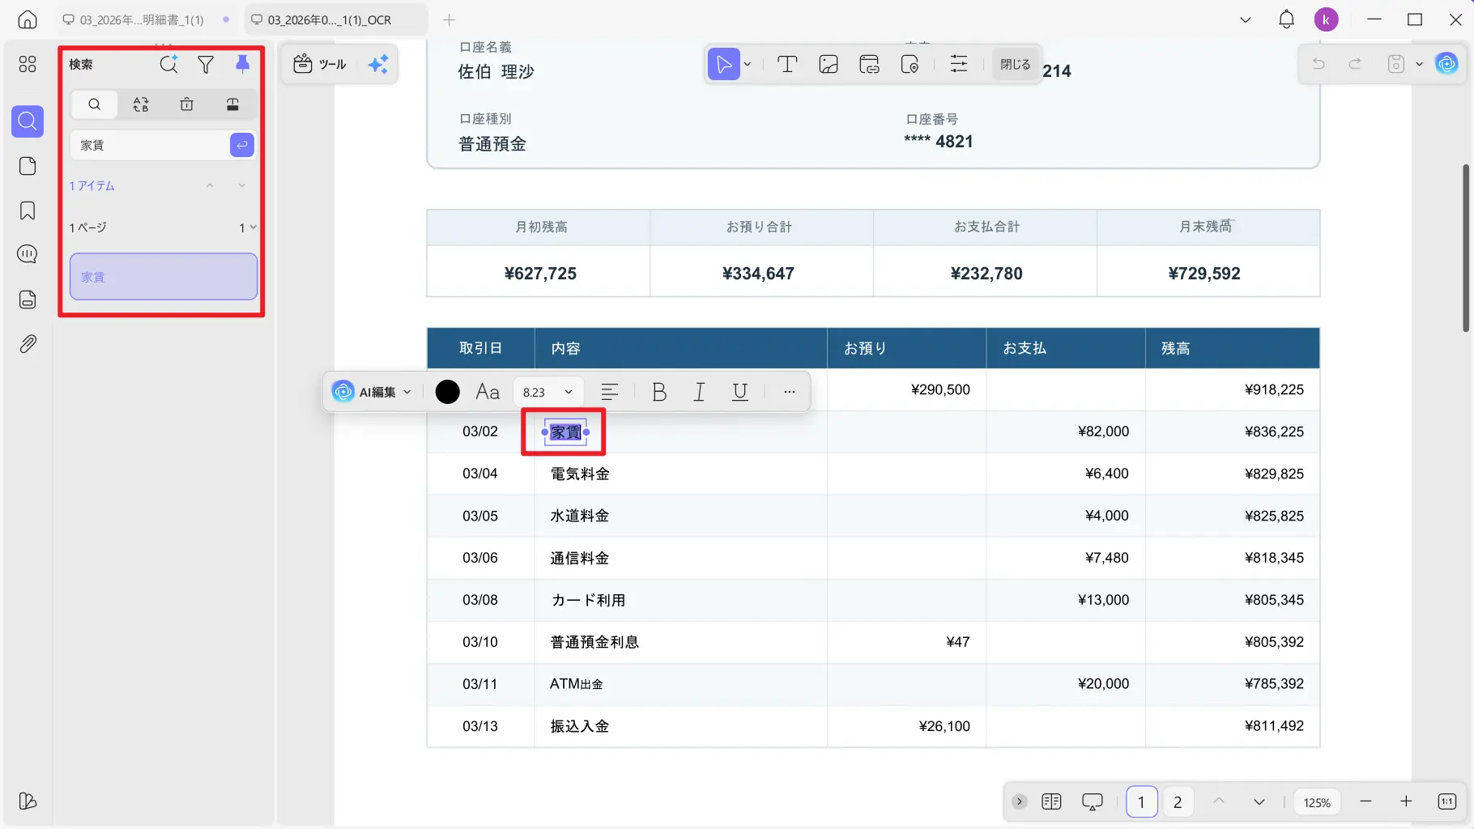Switch to the redact tab in search panel
The width and height of the screenshot is (1474, 829).
pyautogui.click(x=232, y=104)
